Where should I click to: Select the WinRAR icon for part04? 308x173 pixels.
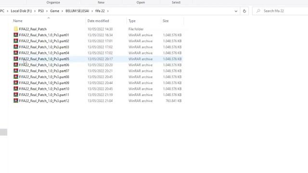(x=16, y=53)
